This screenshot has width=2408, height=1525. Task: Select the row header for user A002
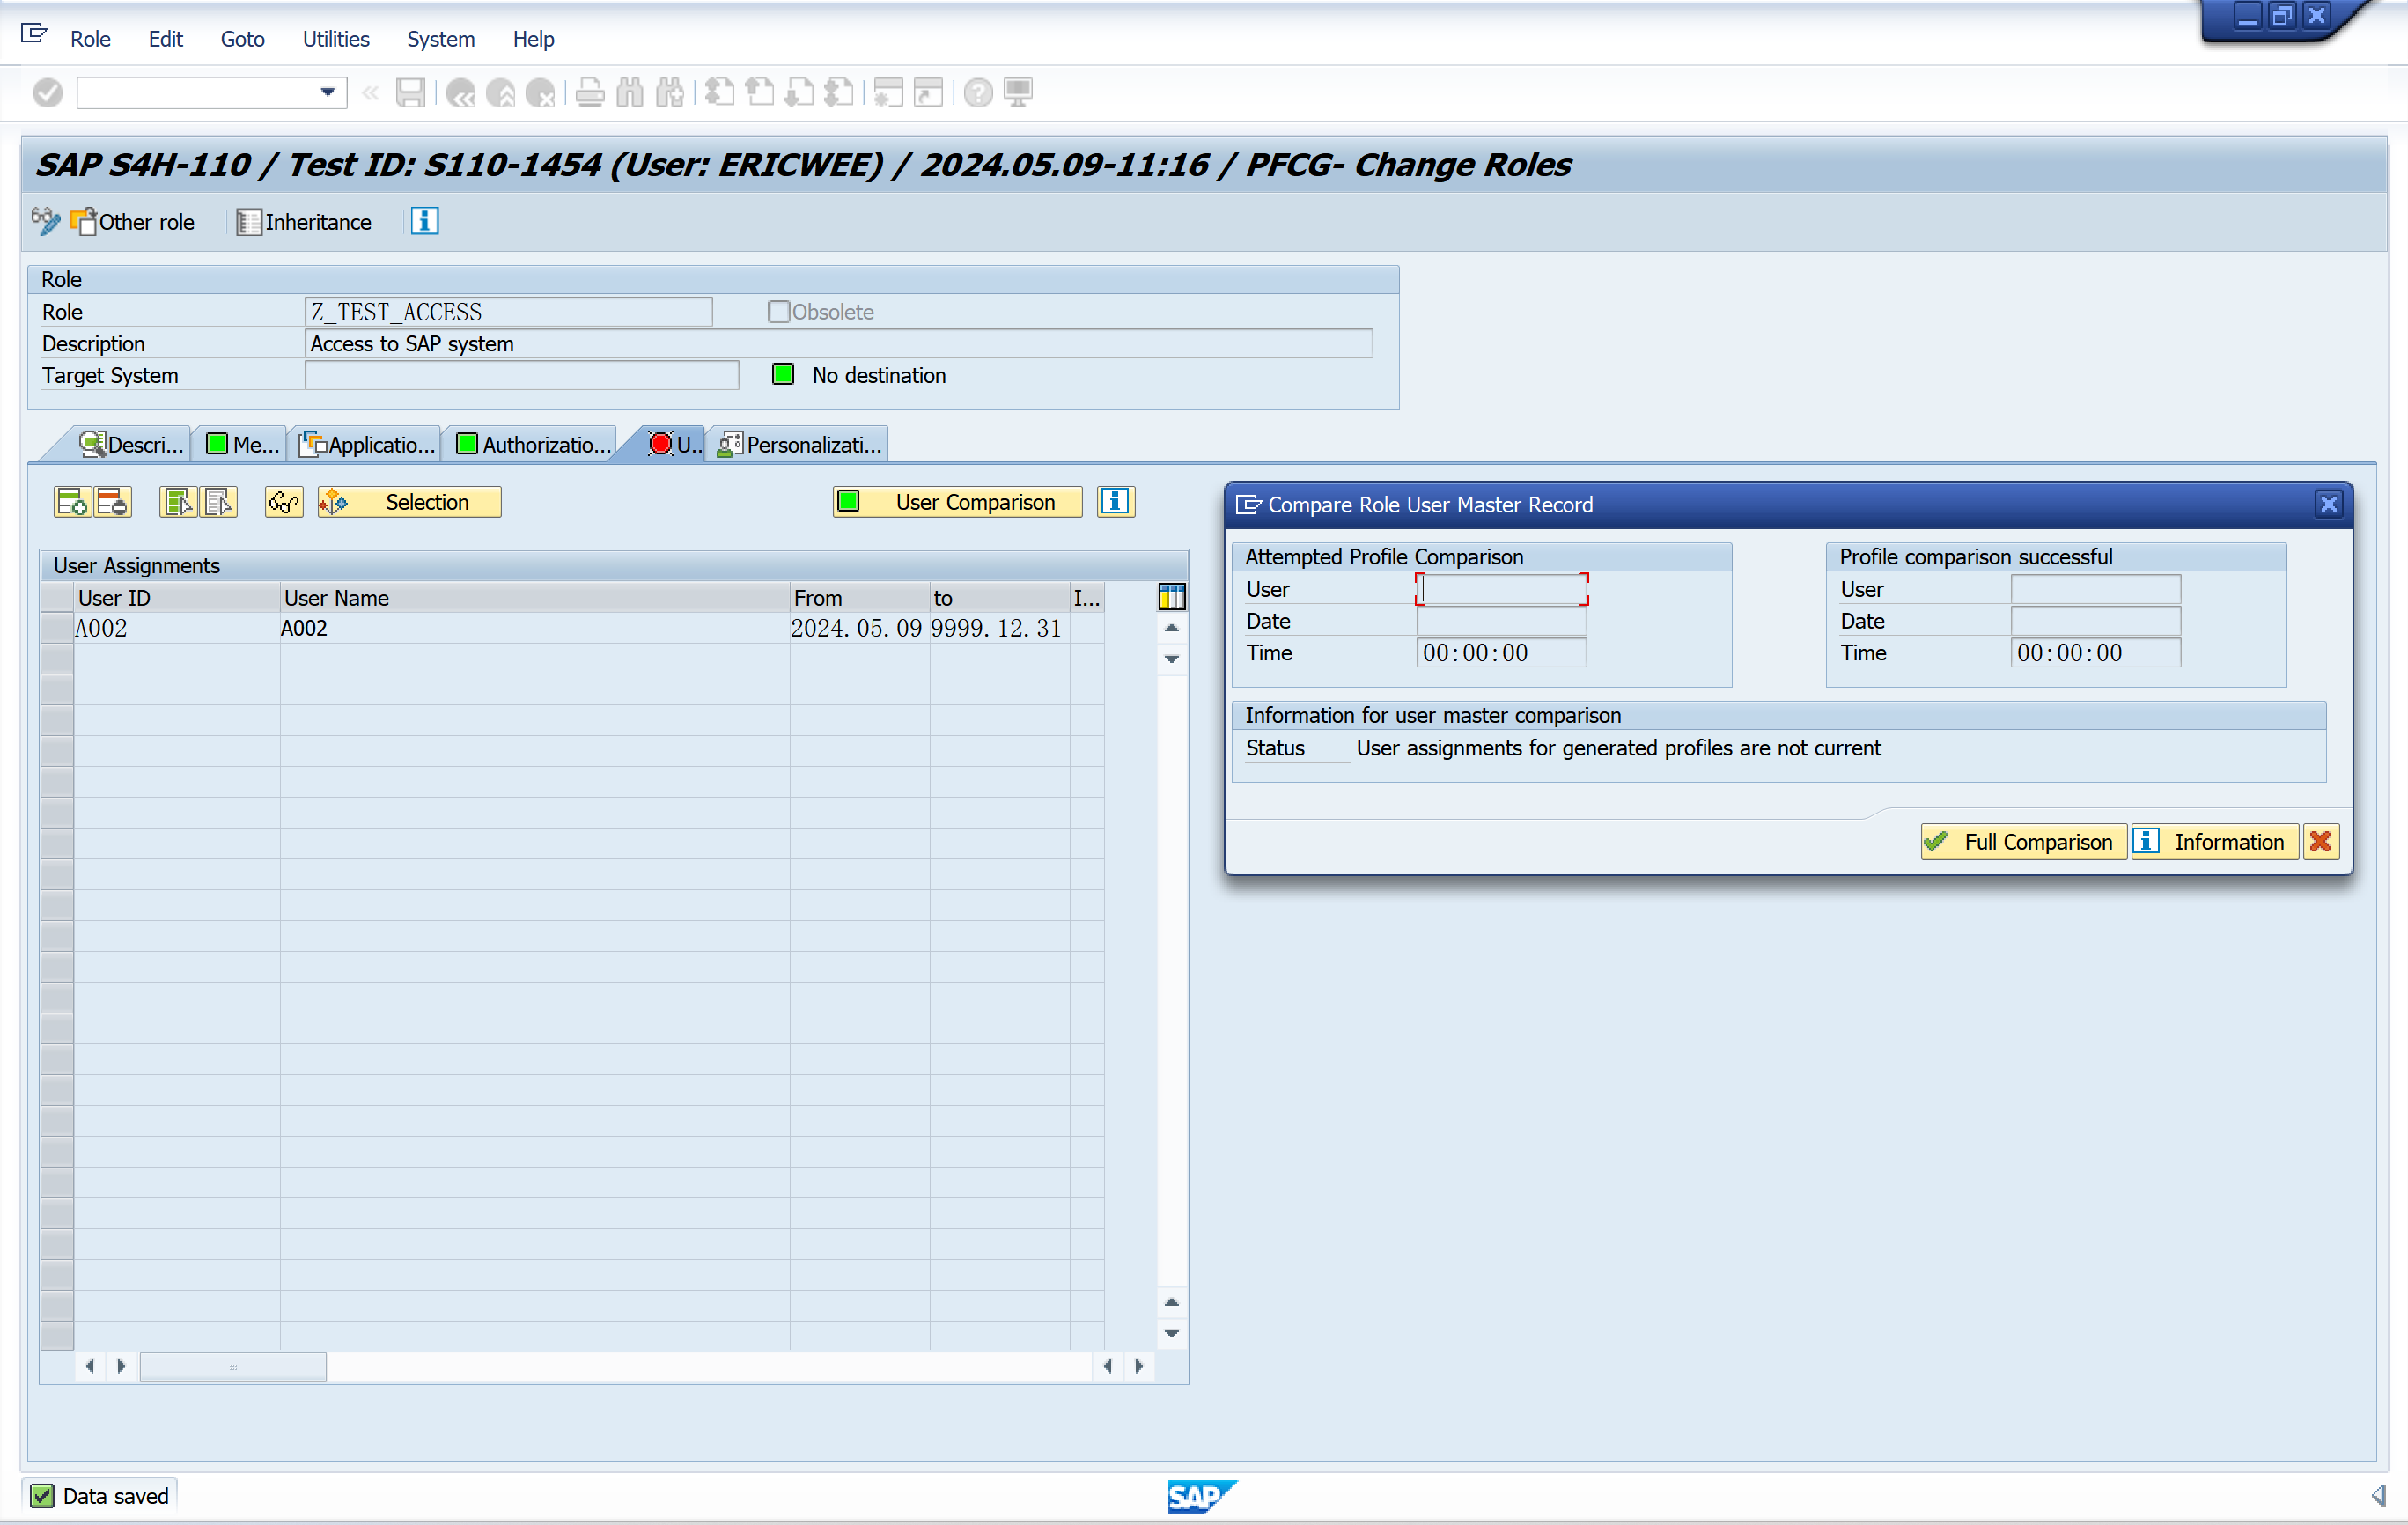point(57,628)
